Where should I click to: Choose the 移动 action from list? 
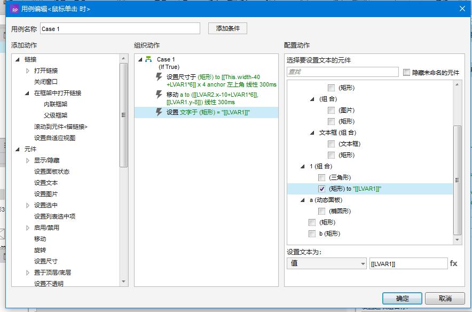[x=40, y=239]
